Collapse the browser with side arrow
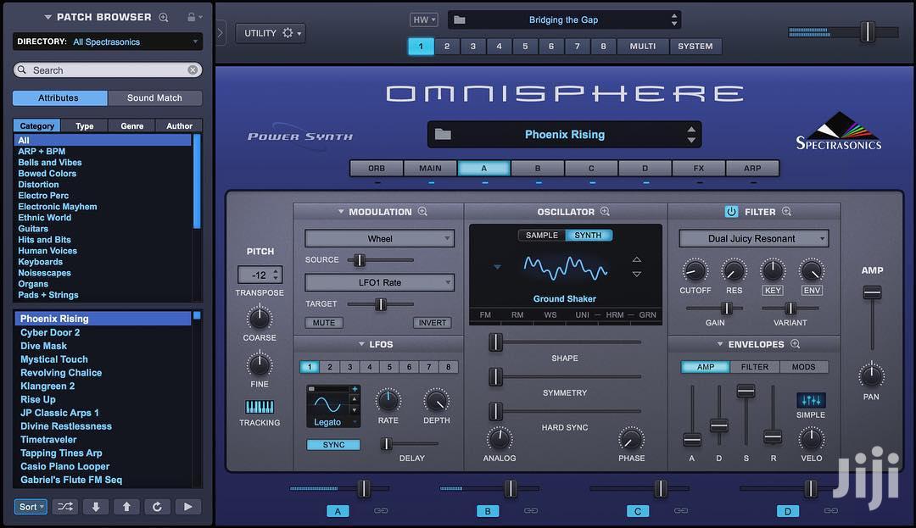This screenshot has height=528, width=916. pos(221,33)
